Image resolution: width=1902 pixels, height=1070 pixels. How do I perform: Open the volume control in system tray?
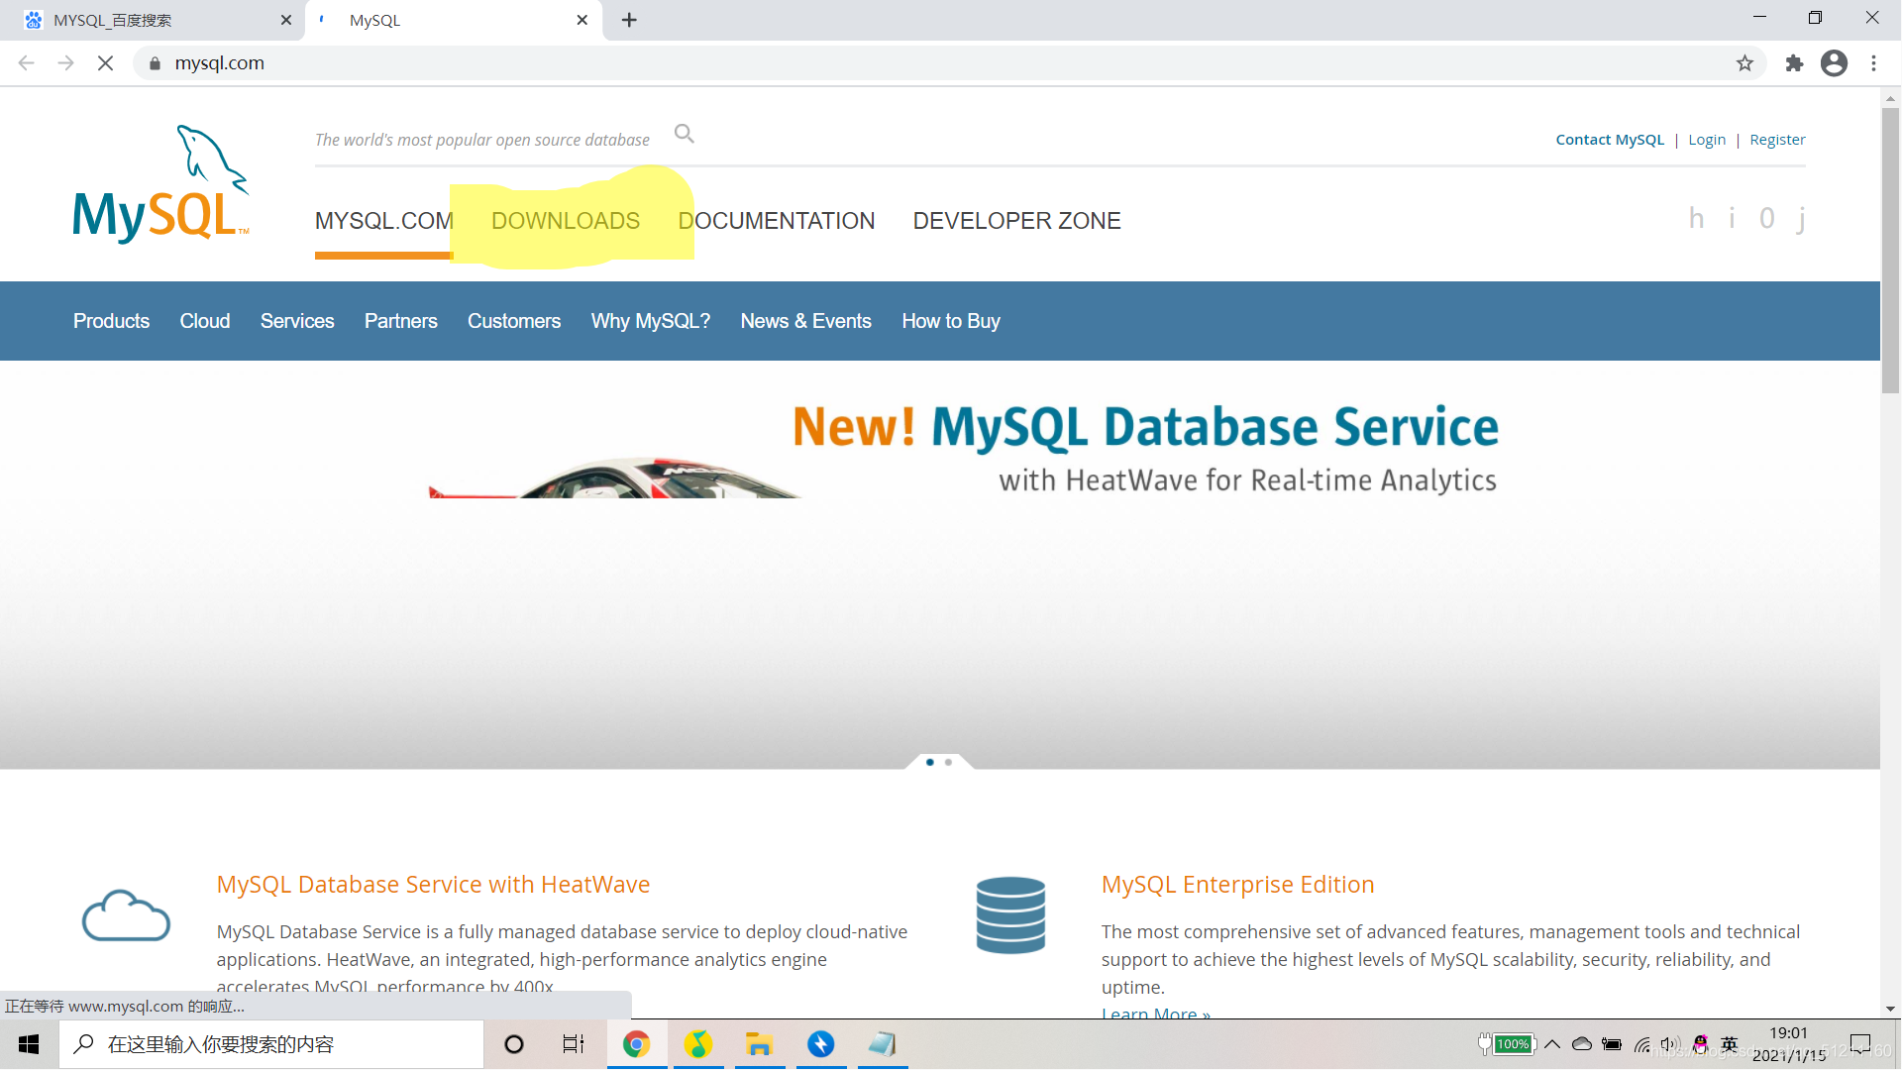point(1671,1044)
